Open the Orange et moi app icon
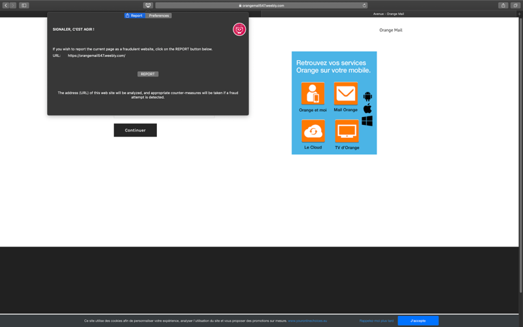 313,94
